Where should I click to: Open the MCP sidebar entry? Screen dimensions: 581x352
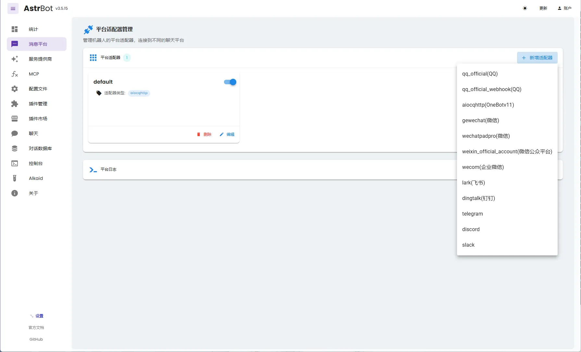pos(37,74)
